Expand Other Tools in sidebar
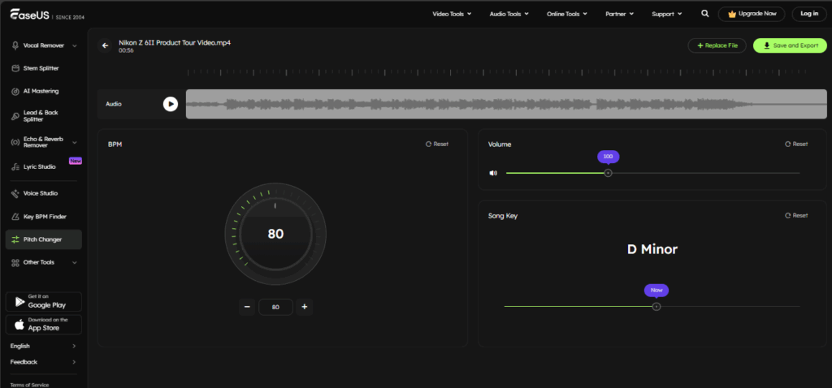The width and height of the screenshot is (832, 388). click(x=74, y=262)
